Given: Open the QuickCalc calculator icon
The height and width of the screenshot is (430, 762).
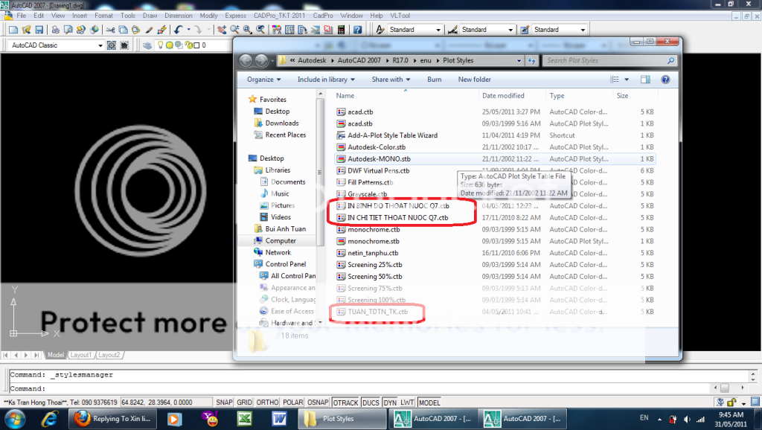Looking at the screenshot, I should [x=341, y=30].
